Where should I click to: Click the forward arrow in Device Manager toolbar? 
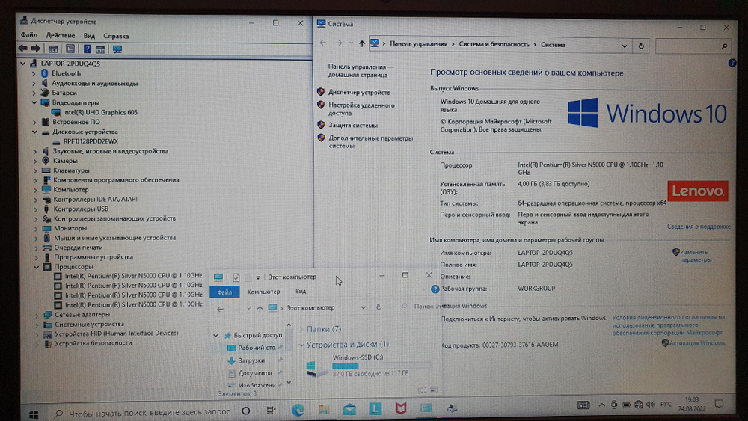pyautogui.click(x=36, y=49)
